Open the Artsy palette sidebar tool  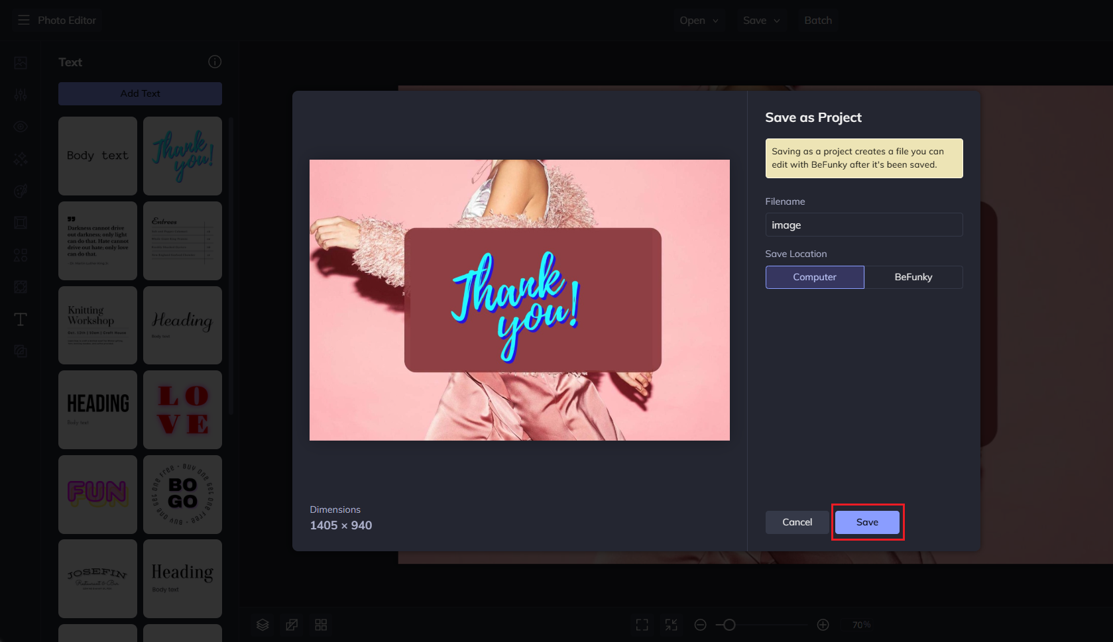point(21,191)
